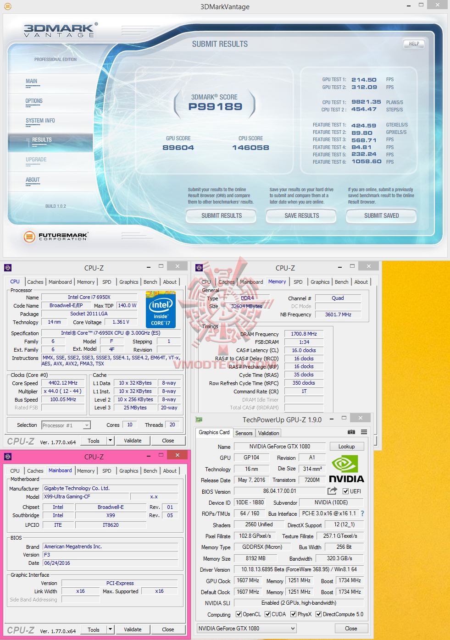Click the NVIDIA SLI status field
Viewport: 450px width, 640px height.
(x=299, y=603)
